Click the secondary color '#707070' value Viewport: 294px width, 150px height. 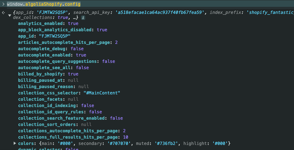119,143
